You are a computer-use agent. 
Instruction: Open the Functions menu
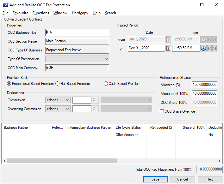coord(41,13)
